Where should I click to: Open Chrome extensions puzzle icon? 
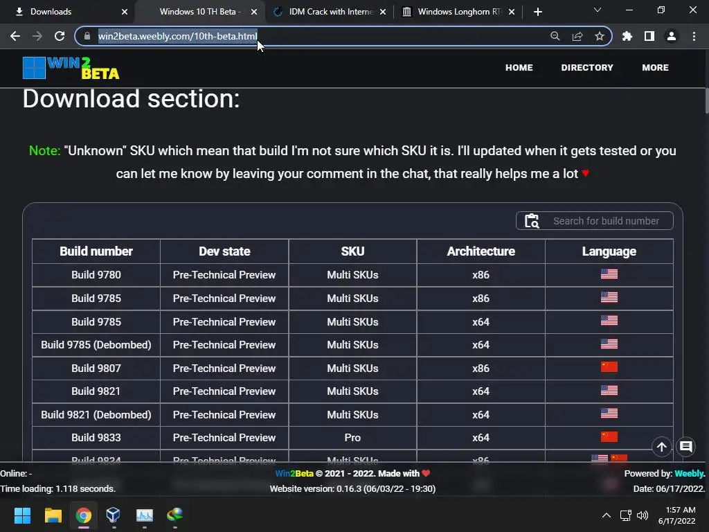click(627, 36)
